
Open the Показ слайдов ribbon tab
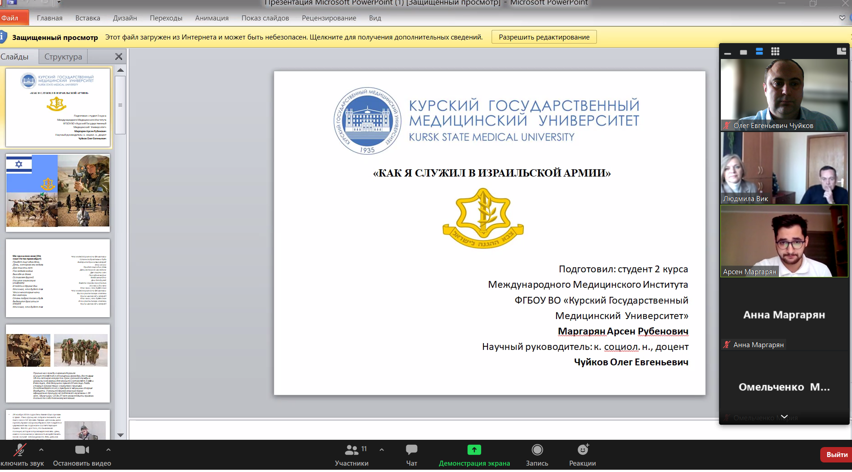click(265, 18)
